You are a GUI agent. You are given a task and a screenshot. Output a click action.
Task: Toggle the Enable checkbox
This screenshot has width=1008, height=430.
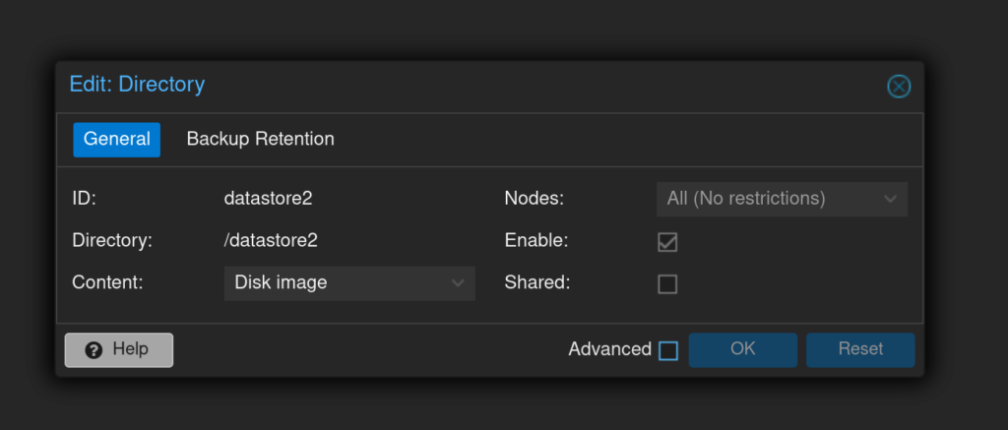click(667, 241)
